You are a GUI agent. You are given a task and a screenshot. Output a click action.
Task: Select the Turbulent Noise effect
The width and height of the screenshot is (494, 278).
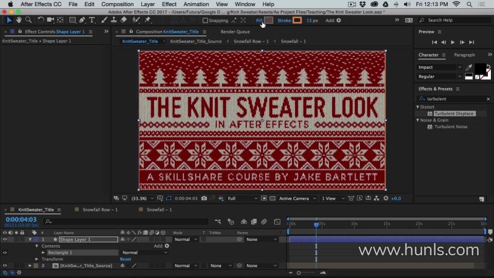451,127
